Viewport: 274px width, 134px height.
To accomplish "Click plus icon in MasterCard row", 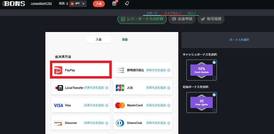I will coord(169,105).
